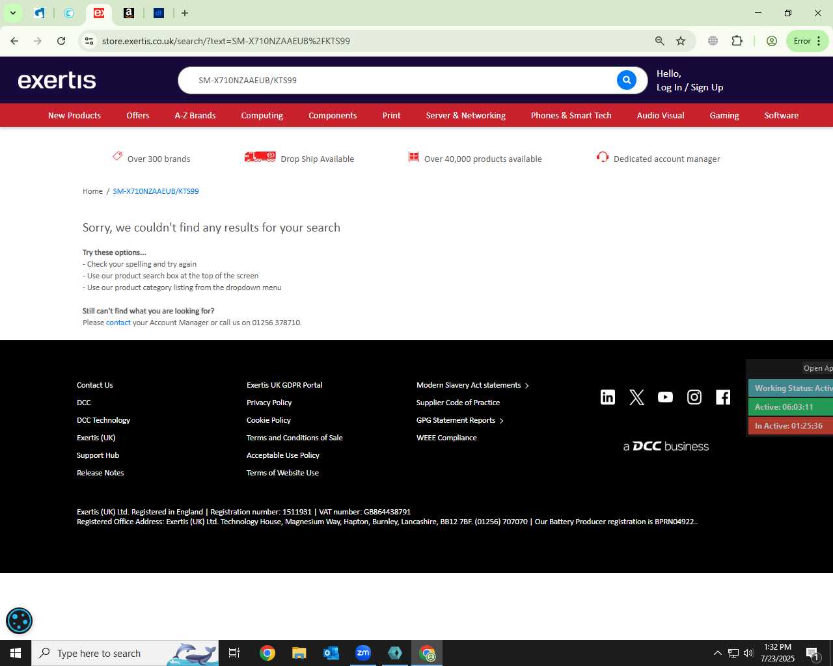Open Phones & Smart Tech menu

point(571,115)
